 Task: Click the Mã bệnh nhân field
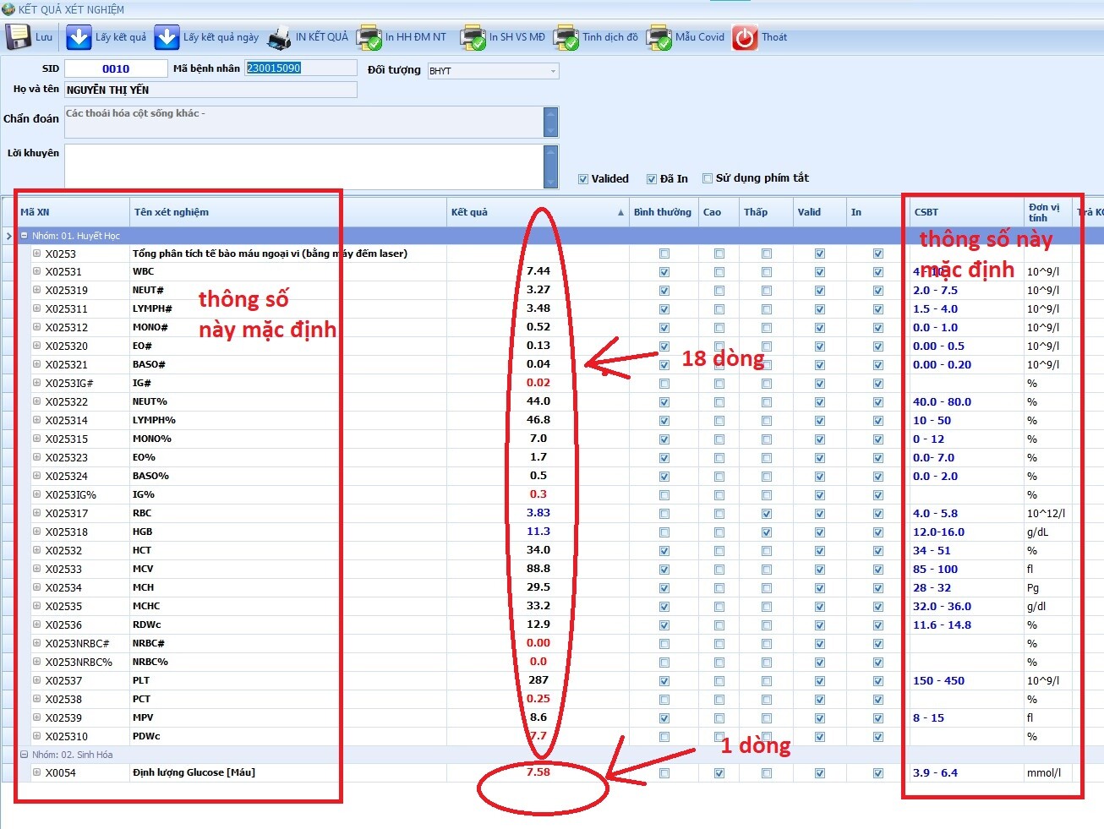(301, 68)
